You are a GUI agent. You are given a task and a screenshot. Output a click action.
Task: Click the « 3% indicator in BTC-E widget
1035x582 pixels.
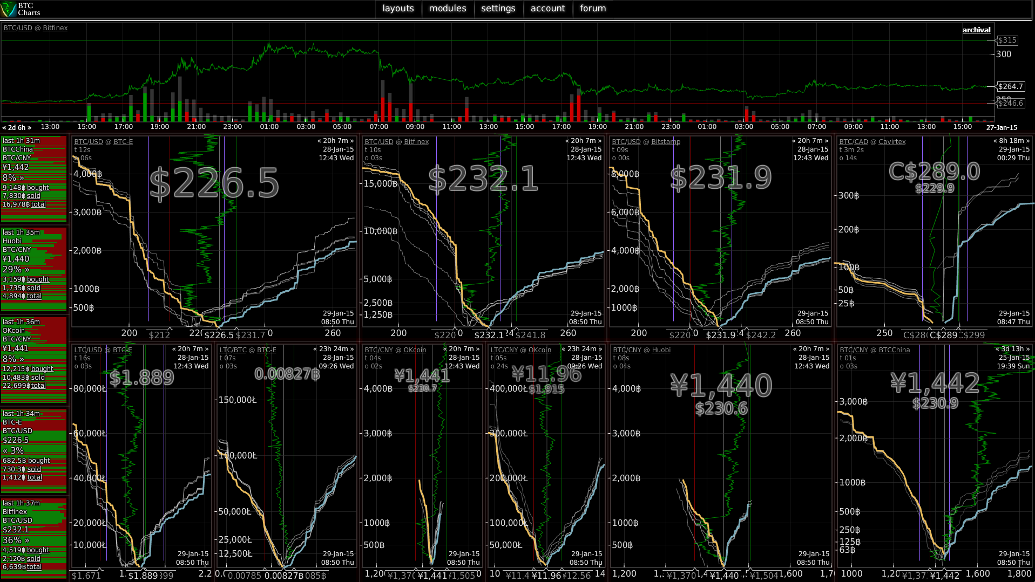pyautogui.click(x=13, y=450)
